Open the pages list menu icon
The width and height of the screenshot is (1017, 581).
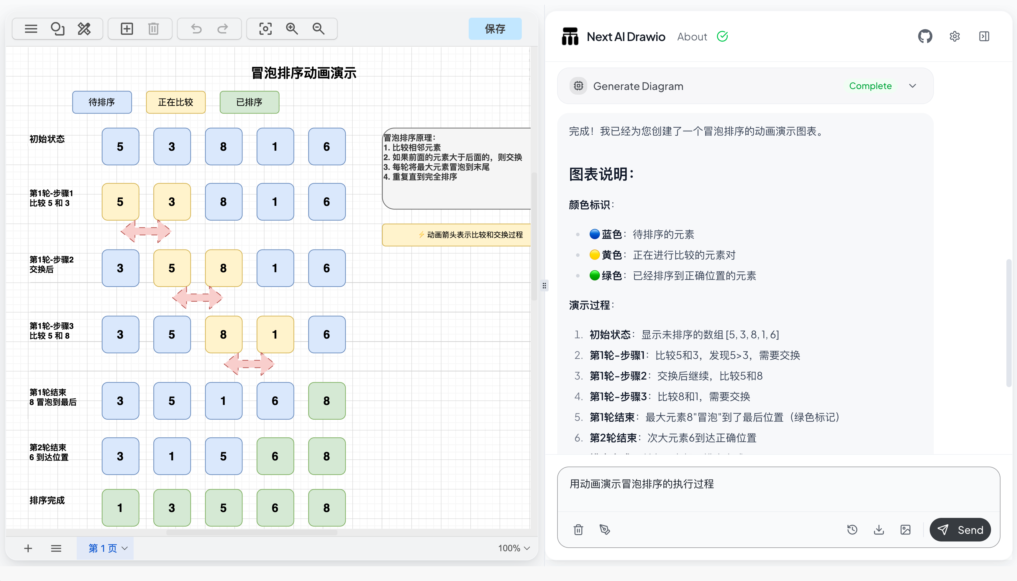[x=56, y=548]
